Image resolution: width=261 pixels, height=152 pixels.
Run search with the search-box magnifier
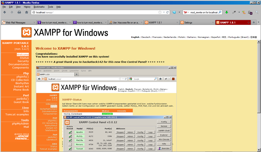pos(220,12)
